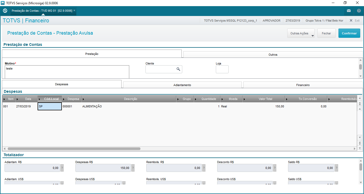Click the Cliente magnifier search icon
Viewport: 364px width, 194px height.
(x=178, y=69)
